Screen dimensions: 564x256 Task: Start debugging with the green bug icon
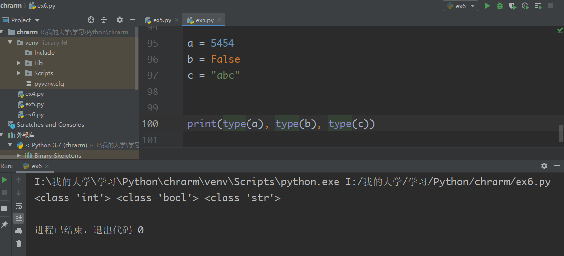coord(499,6)
